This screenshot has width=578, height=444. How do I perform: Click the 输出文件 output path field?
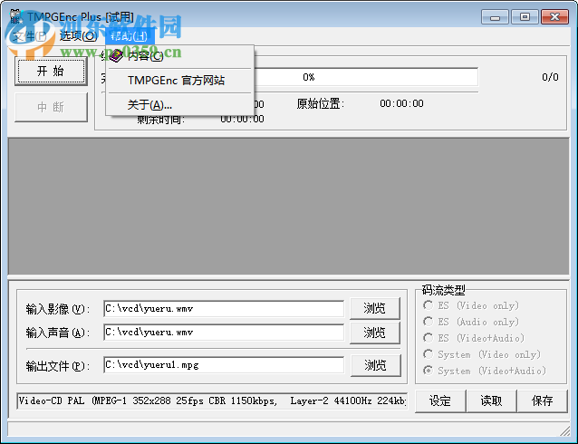(224, 364)
